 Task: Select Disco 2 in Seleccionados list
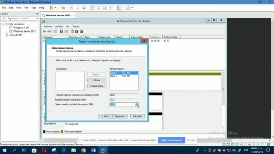124,76
